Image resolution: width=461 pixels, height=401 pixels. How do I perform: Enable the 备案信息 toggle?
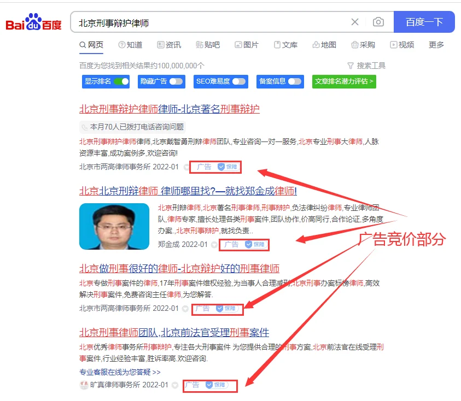point(295,81)
